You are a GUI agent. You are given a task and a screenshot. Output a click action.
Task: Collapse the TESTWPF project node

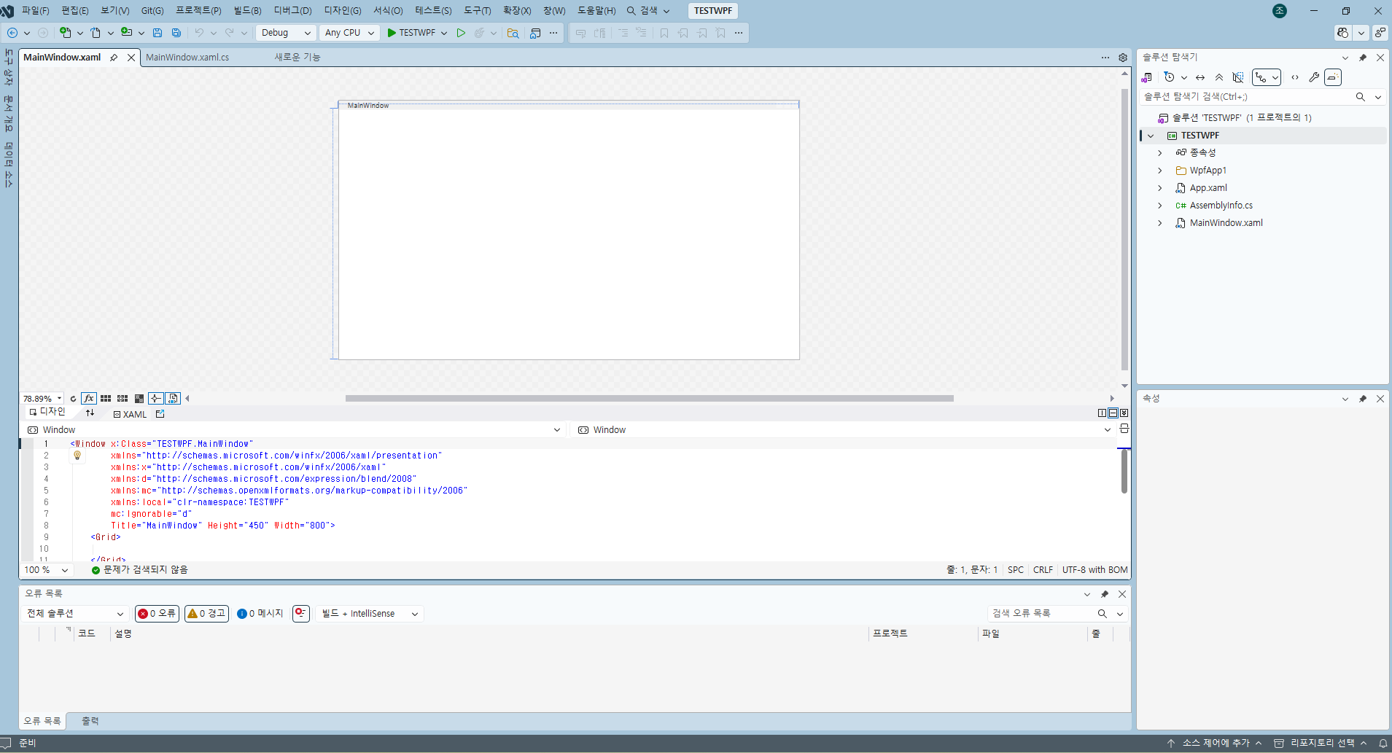(1151, 136)
